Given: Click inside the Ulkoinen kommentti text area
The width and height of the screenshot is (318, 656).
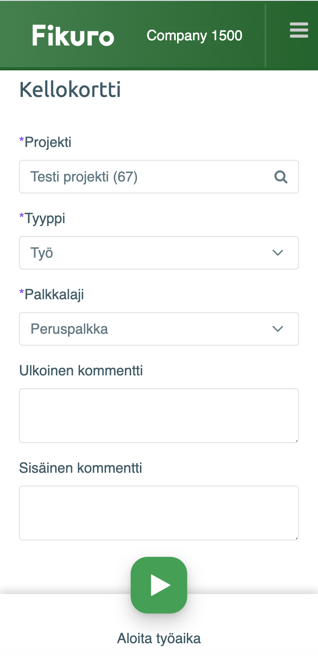Looking at the screenshot, I should pyautogui.click(x=159, y=415).
